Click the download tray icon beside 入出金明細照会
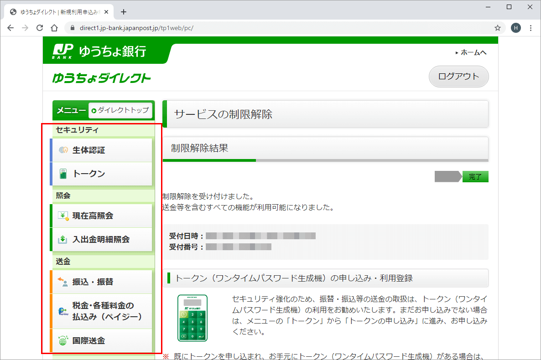Viewport: 541px width, 360px height. tap(62, 239)
